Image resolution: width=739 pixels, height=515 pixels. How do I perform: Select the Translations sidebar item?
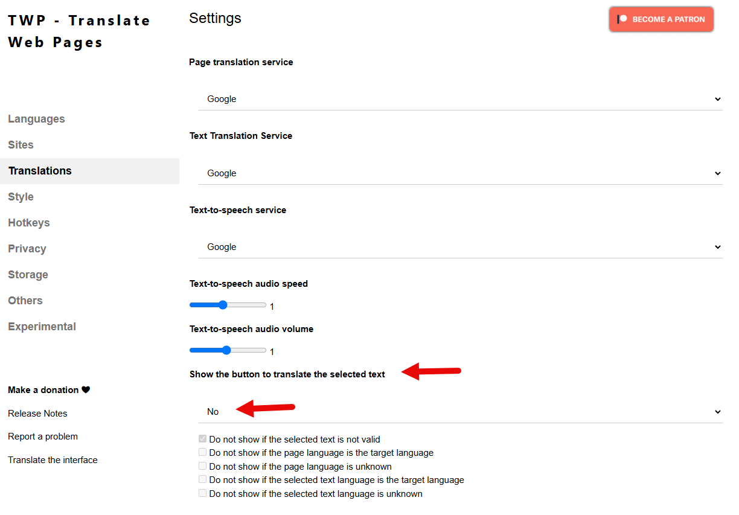(x=89, y=171)
